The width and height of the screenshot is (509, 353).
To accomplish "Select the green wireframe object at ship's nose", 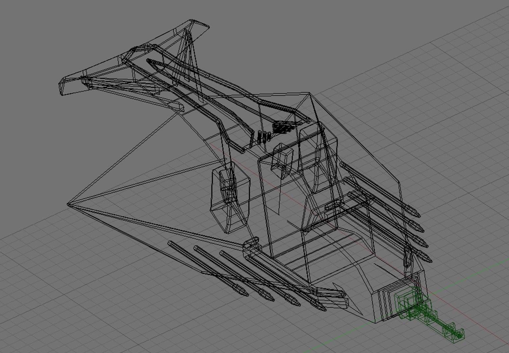I will (x=429, y=315).
